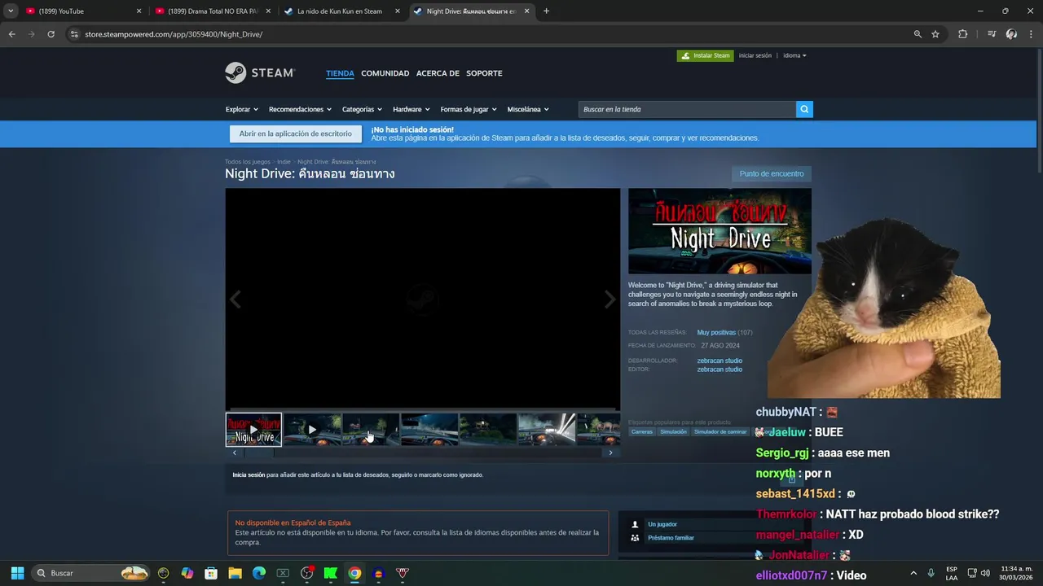Open Google Chrome in the taskbar
Image resolution: width=1043 pixels, height=586 pixels.
coord(354,573)
